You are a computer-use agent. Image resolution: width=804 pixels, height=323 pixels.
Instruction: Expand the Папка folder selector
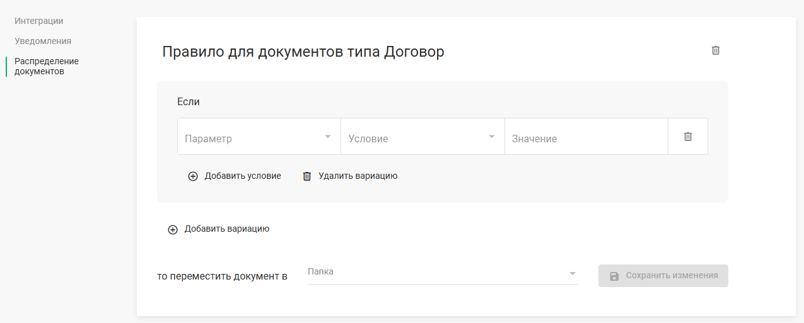443,273
